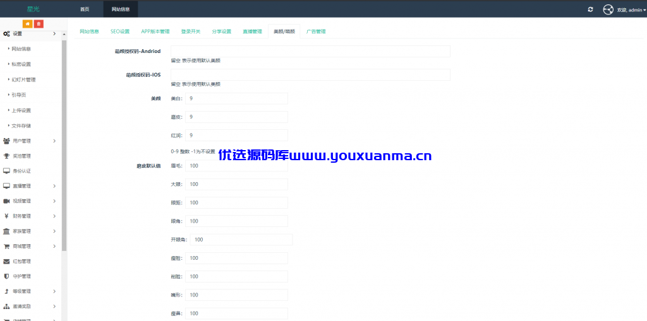Image resolution: width=647 pixels, height=321 pixels.
Task: Open the 登录开关 tab
Action: [191, 32]
